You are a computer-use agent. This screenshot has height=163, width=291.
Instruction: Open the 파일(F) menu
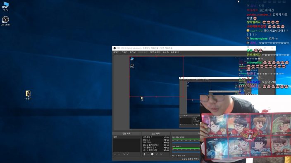pyautogui.click(x=116, y=52)
